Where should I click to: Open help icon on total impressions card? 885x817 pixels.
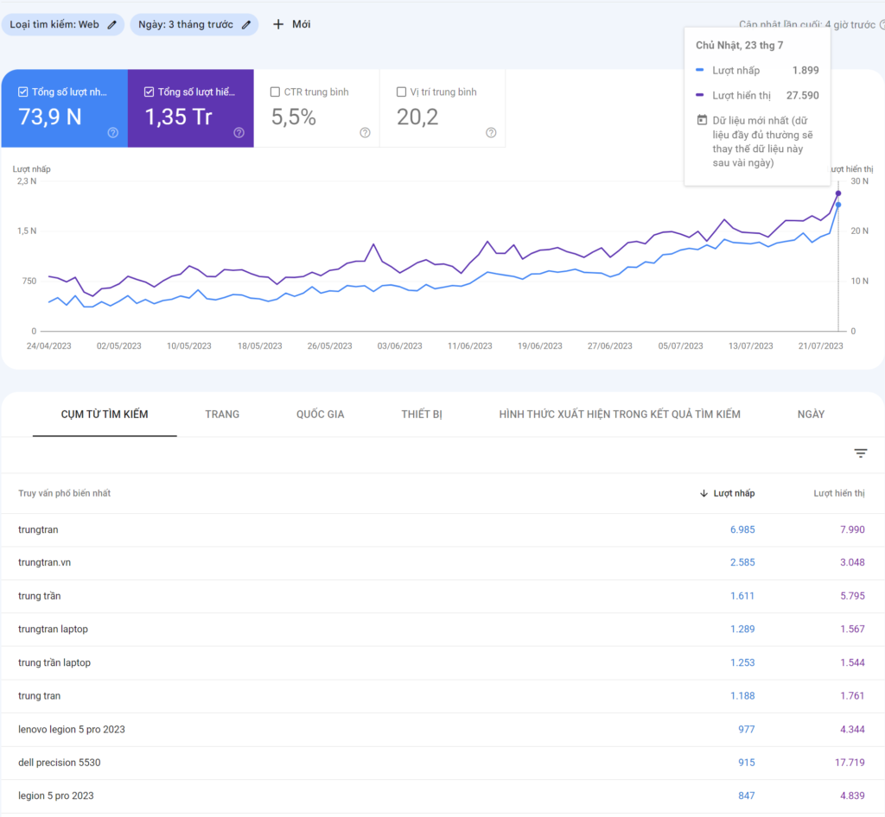(x=239, y=132)
